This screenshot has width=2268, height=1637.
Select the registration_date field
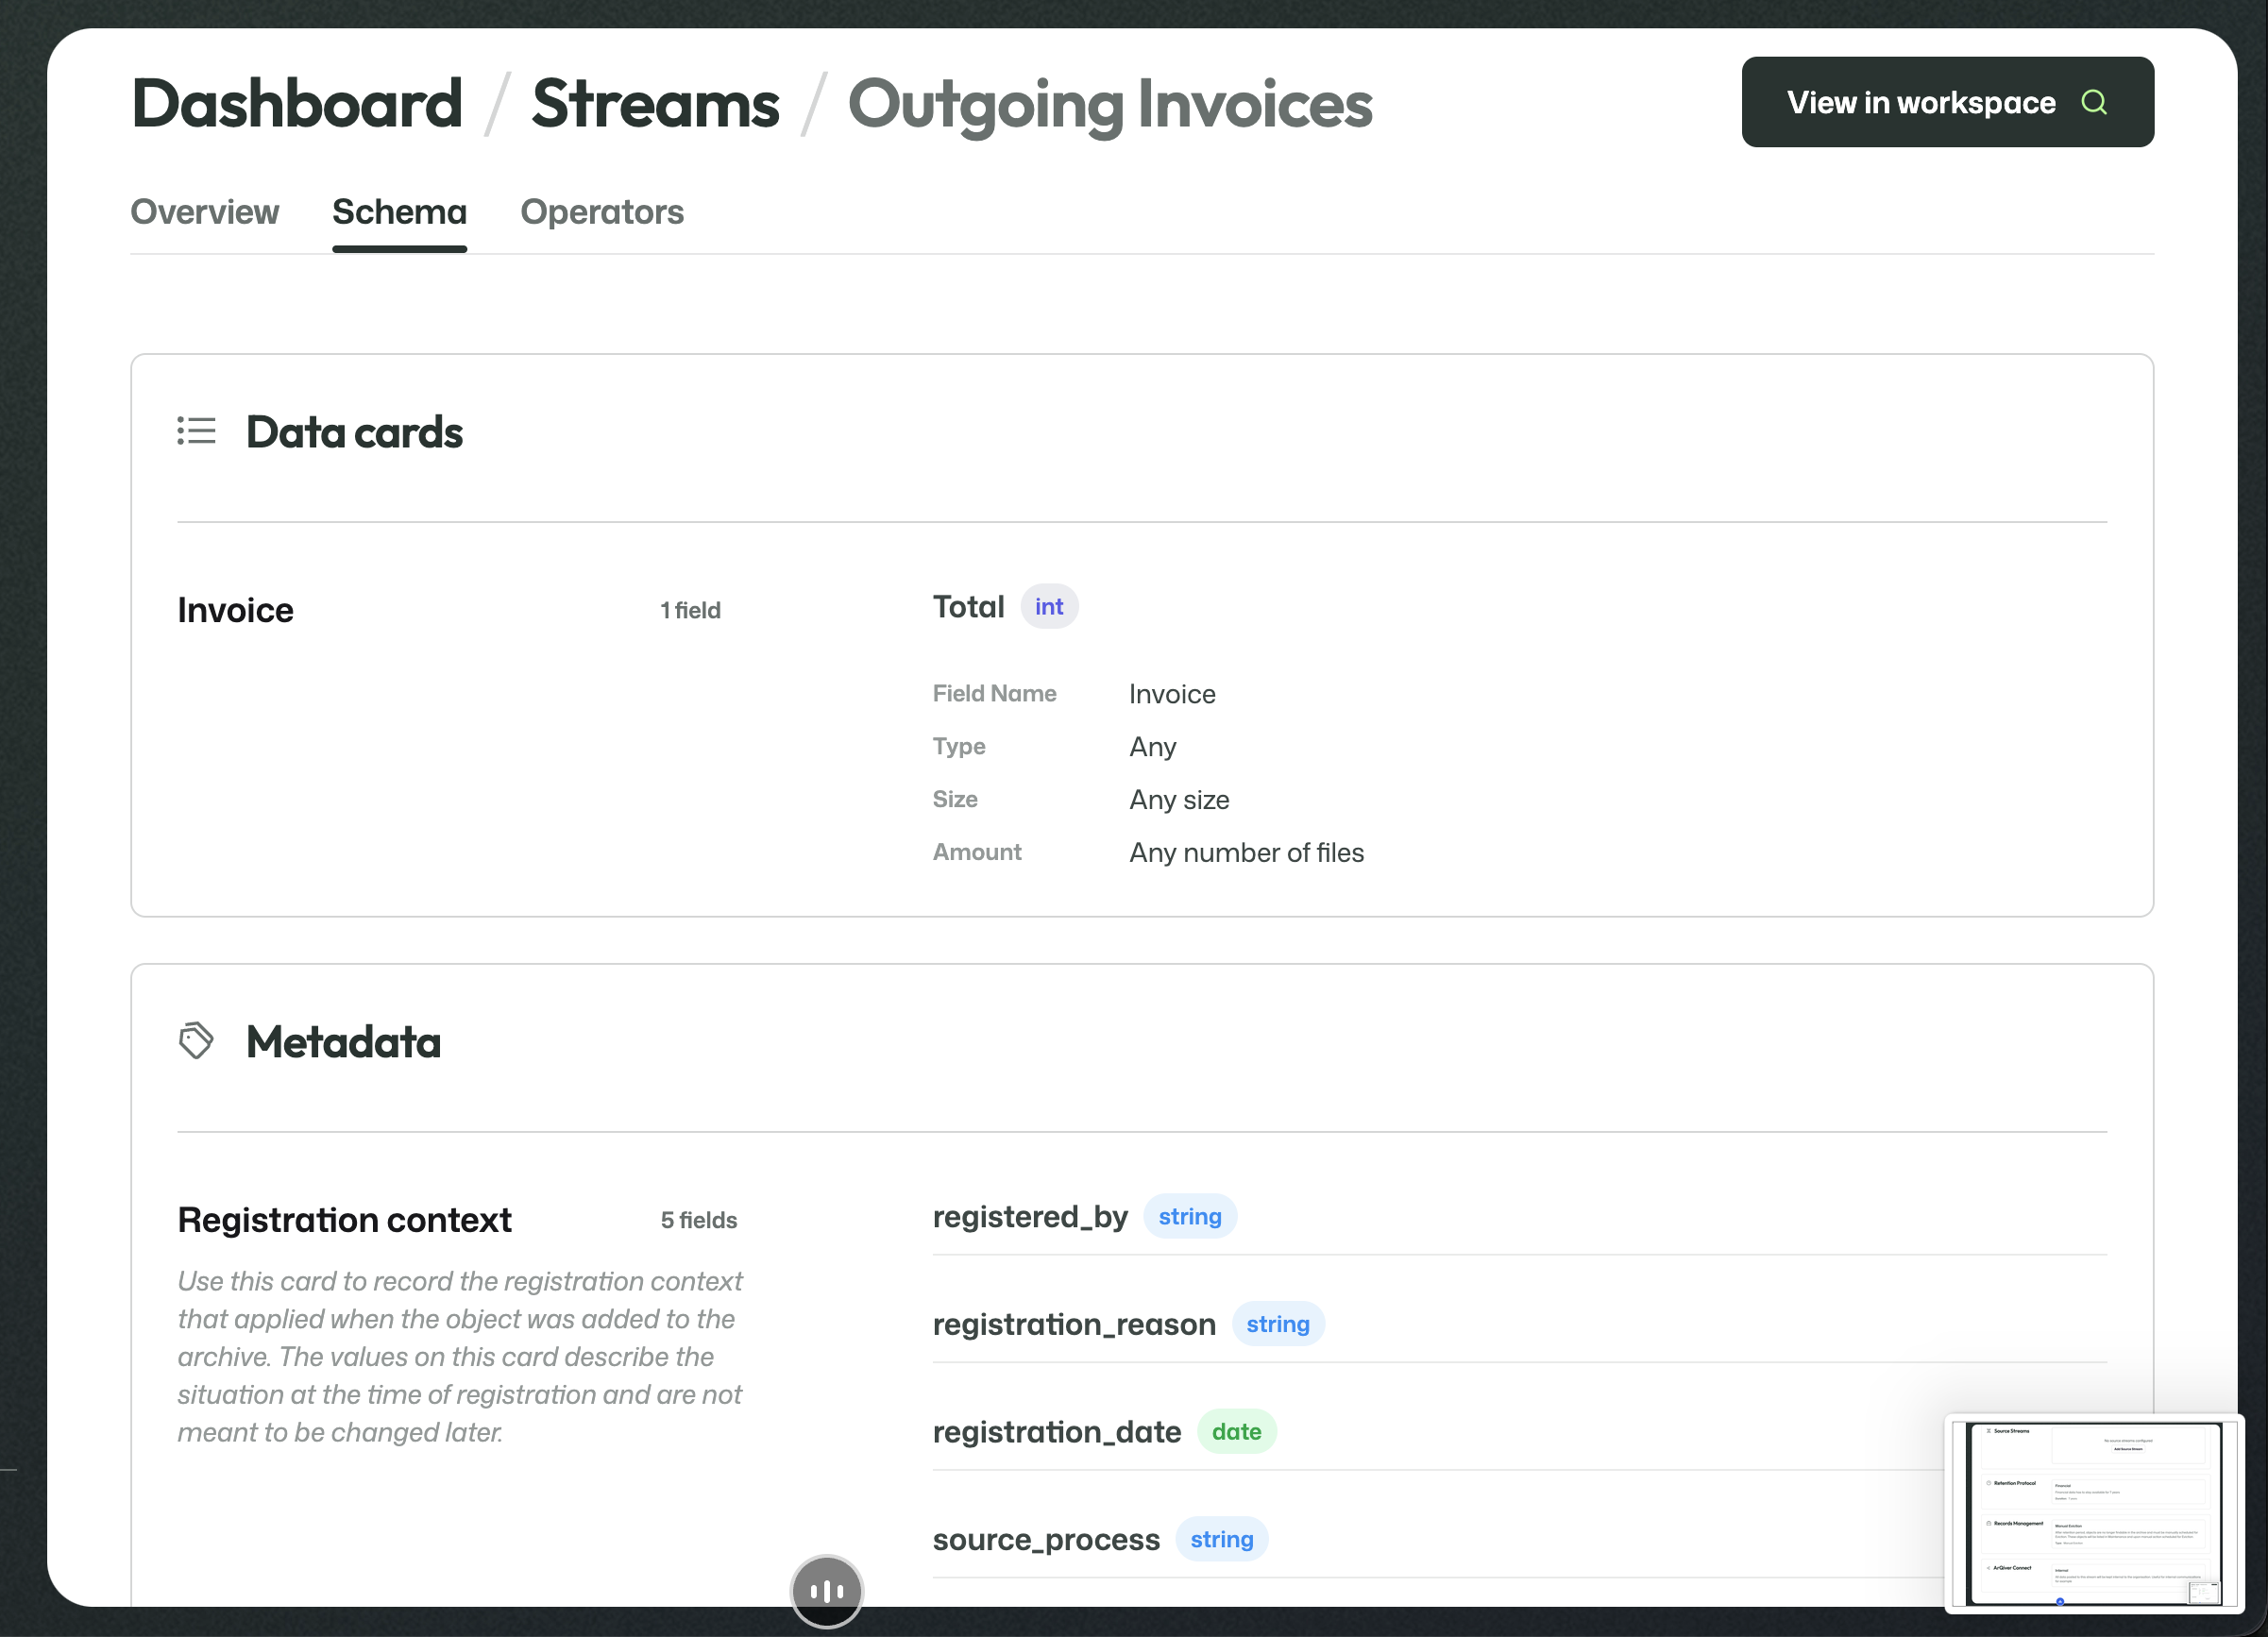[x=1057, y=1432]
